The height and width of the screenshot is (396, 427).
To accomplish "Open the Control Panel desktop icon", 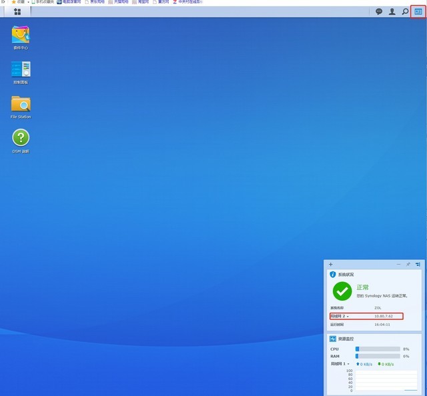I will click(21, 69).
